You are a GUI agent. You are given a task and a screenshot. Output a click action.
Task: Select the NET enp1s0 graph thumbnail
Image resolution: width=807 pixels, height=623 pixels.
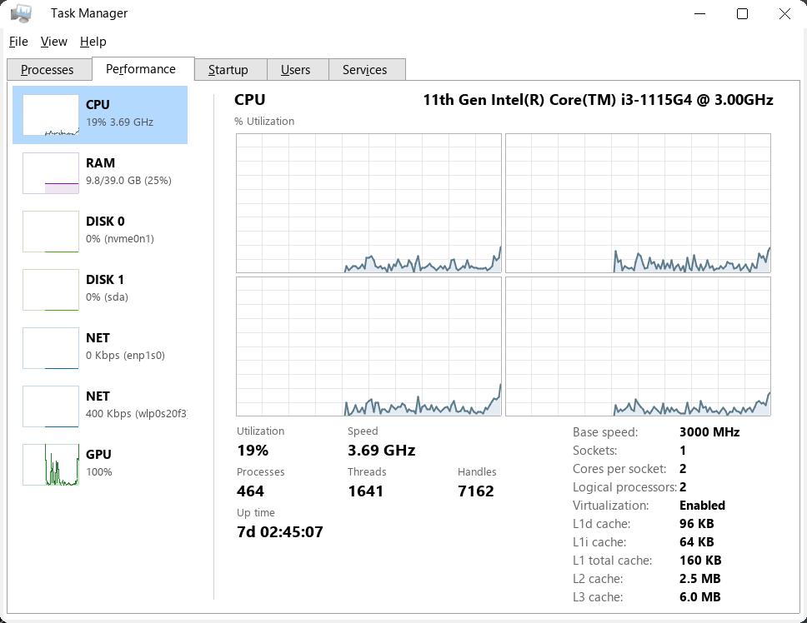(x=51, y=348)
